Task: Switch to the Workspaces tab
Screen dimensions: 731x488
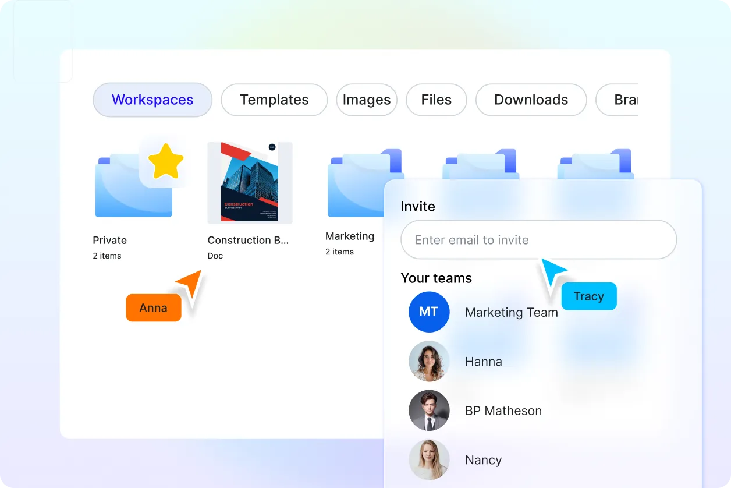Action: coord(152,100)
